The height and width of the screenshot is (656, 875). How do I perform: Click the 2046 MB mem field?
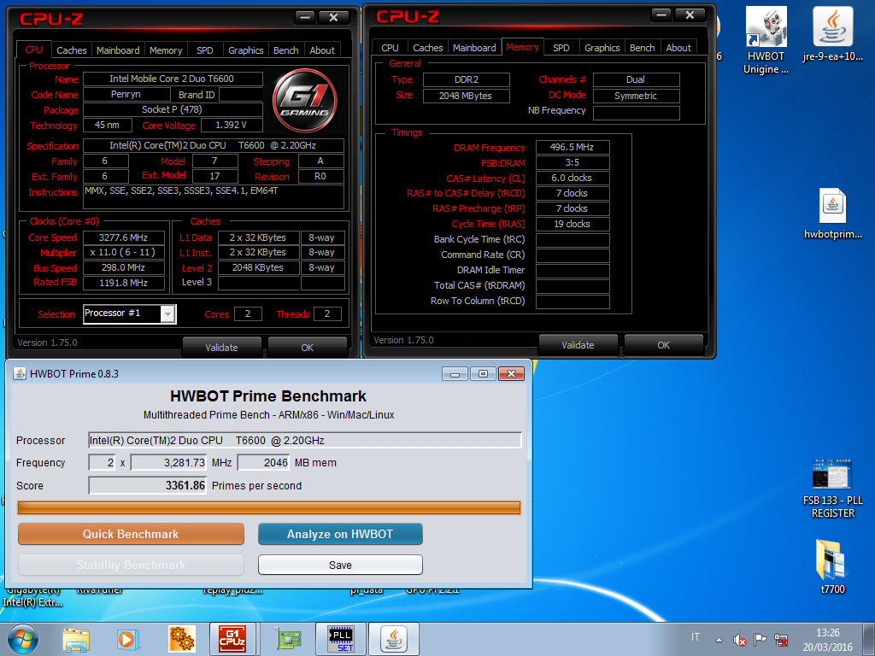tap(264, 462)
